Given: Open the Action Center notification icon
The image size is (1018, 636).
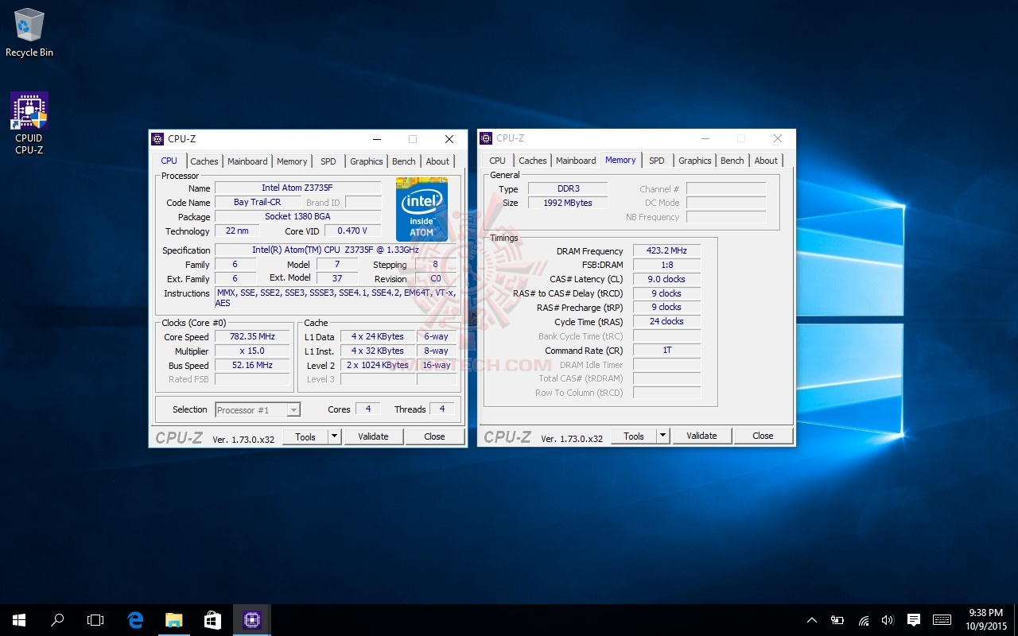Looking at the screenshot, I should (x=914, y=620).
